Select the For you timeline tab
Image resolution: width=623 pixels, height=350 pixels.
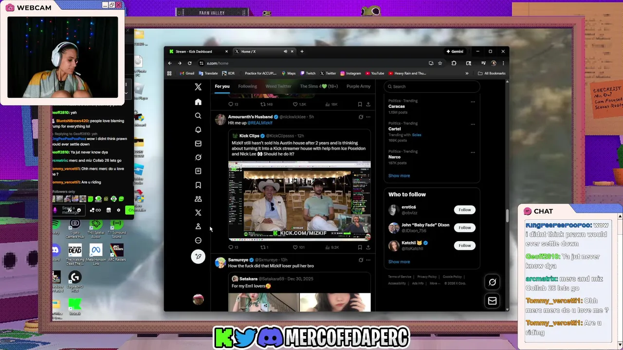click(222, 87)
